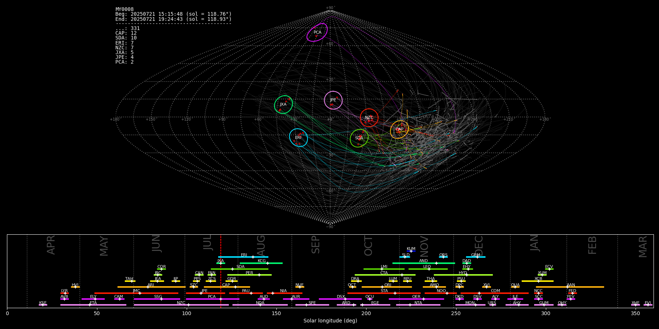The height and width of the screenshot is (329, 659).
Task: Click the JUL month label in timeline
Action: click(x=208, y=242)
